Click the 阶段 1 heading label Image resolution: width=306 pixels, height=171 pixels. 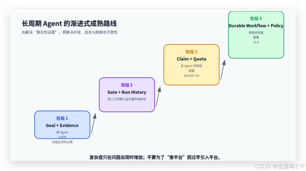(62, 118)
